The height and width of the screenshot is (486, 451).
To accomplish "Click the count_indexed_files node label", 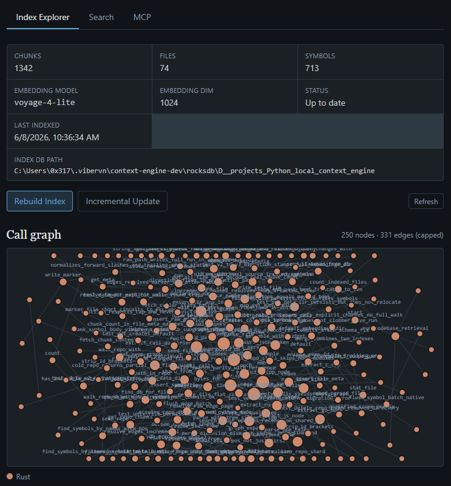I will coord(338,282).
